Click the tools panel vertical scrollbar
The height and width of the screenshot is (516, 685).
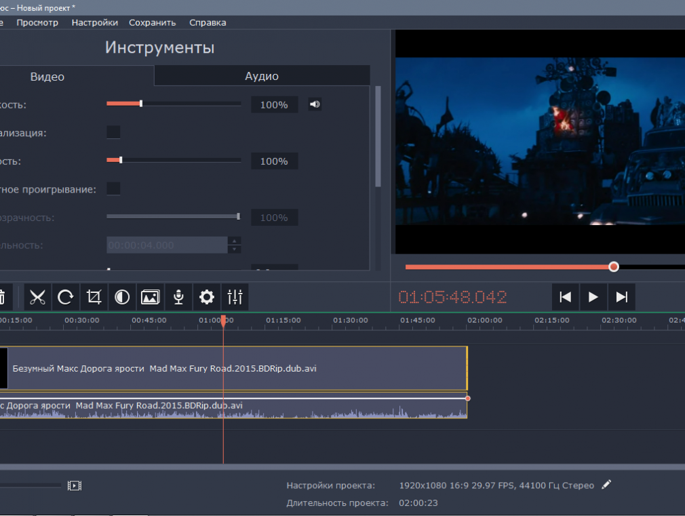coord(378,136)
